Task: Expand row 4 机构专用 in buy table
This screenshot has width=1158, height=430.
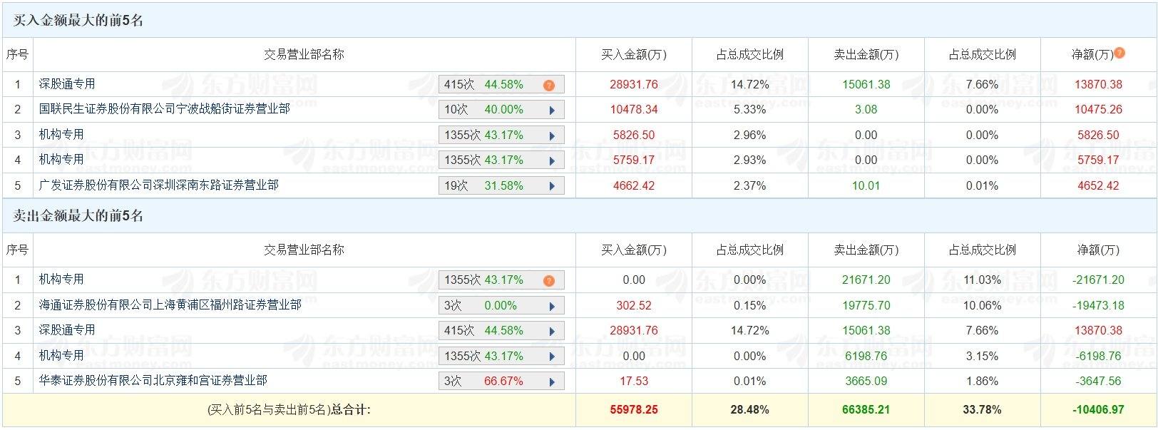Action: 551,160
